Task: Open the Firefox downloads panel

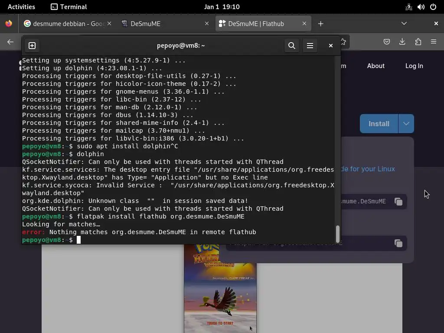Action: click(x=402, y=42)
